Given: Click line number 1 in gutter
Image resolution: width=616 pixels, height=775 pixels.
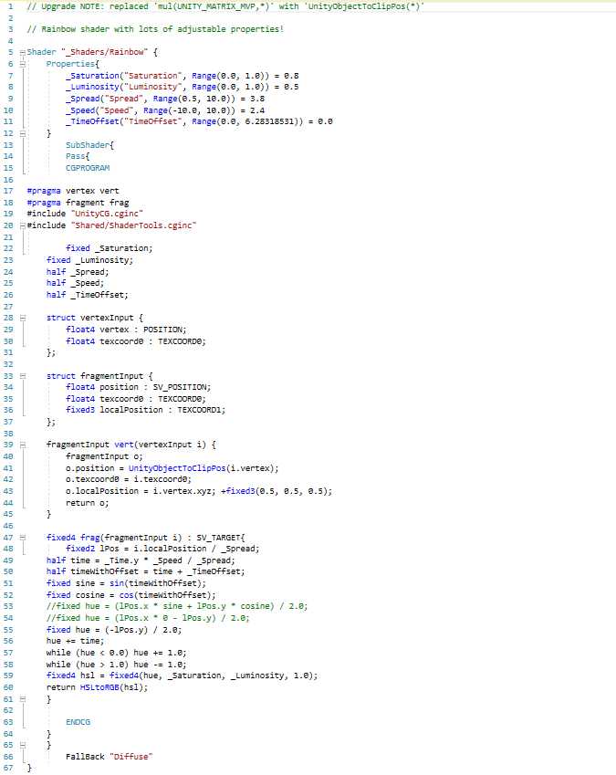Looking at the screenshot, I should pyautogui.click(x=7, y=6).
